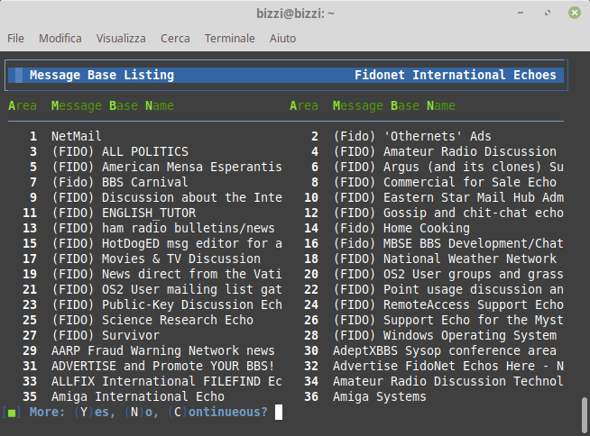Select Amiga International Echo entry
The width and height of the screenshot is (590, 436).
point(138,397)
